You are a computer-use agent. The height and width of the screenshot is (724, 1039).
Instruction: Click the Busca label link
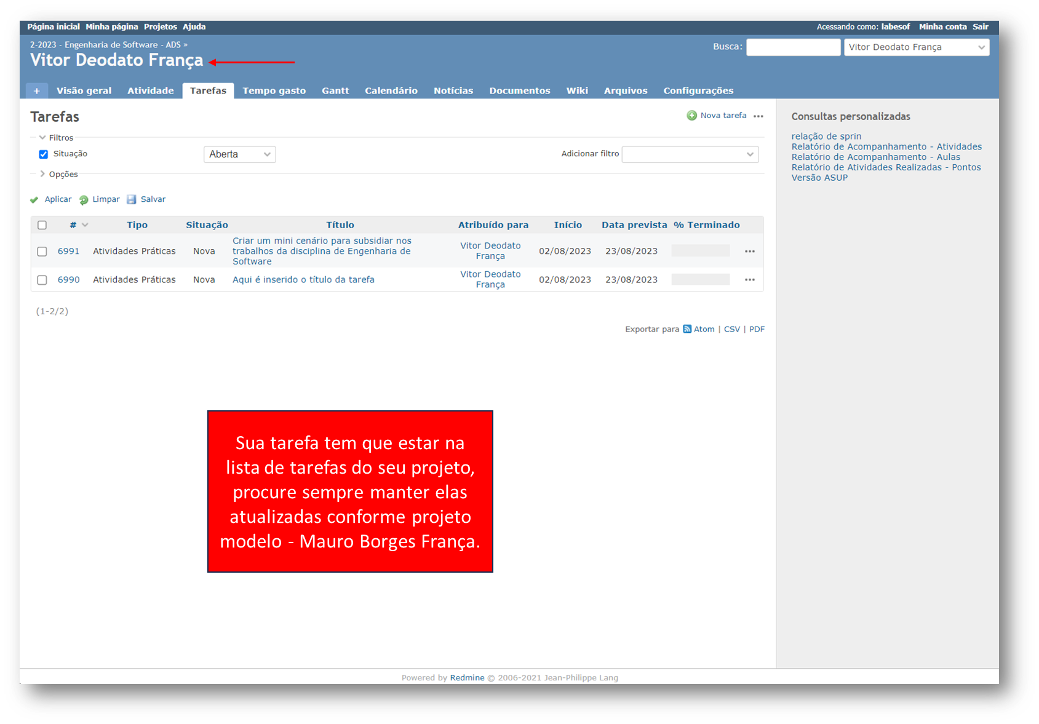pos(728,47)
